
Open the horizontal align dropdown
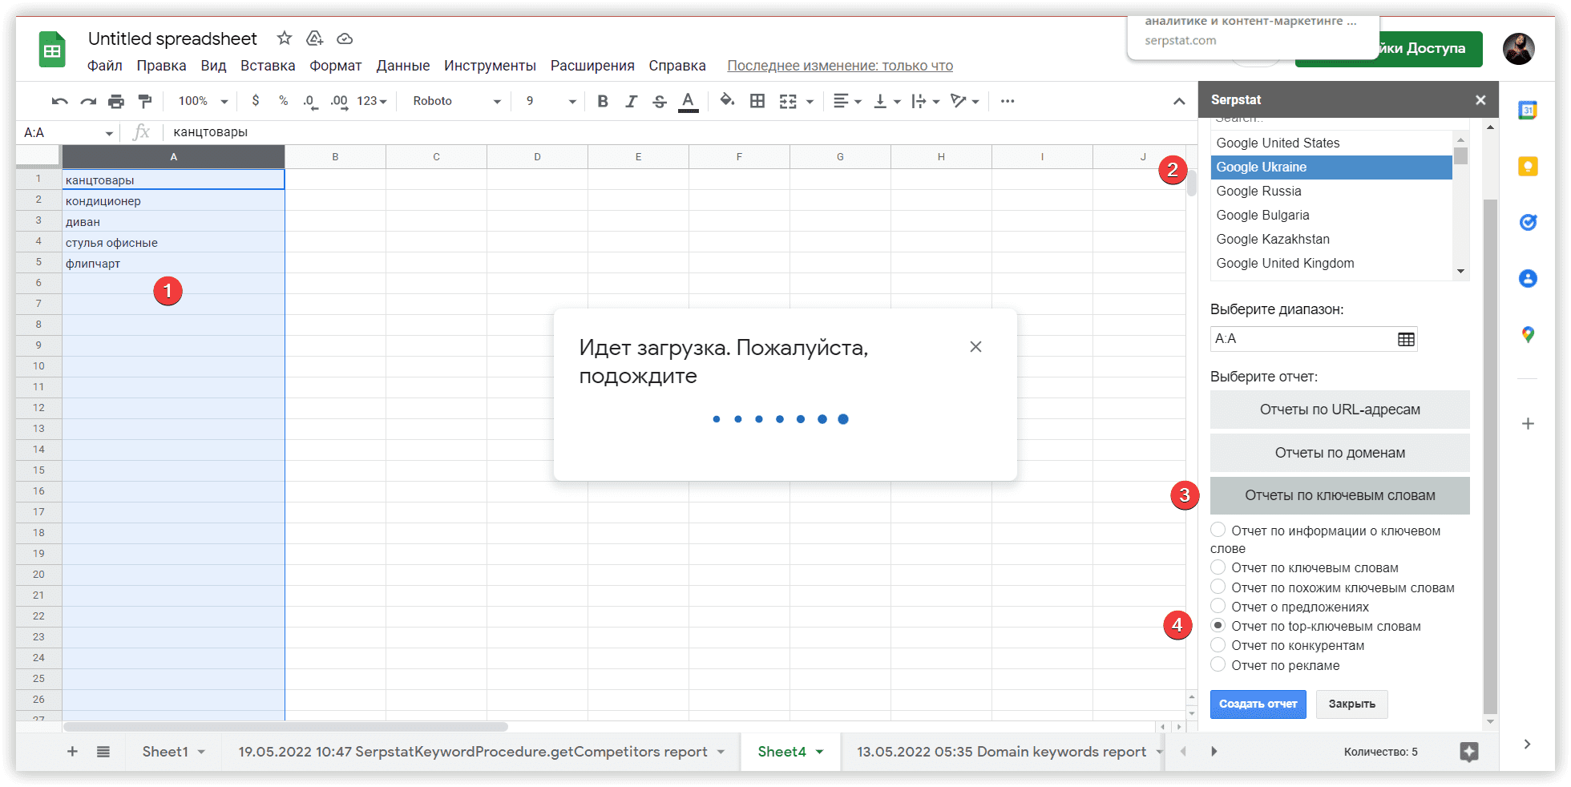[x=847, y=101]
